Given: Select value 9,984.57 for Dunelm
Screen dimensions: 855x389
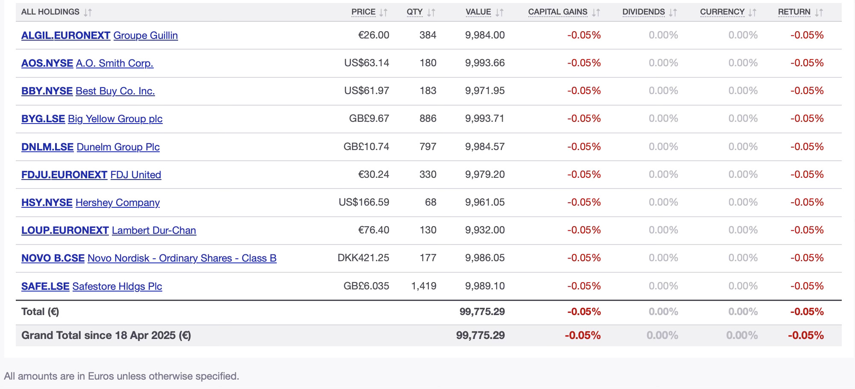Looking at the screenshot, I should pos(485,147).
